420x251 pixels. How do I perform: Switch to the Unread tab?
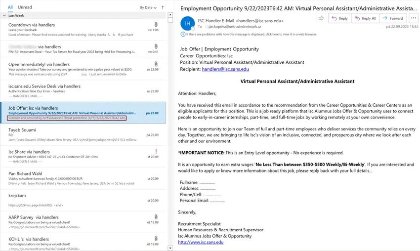click(x=25, y=7)
